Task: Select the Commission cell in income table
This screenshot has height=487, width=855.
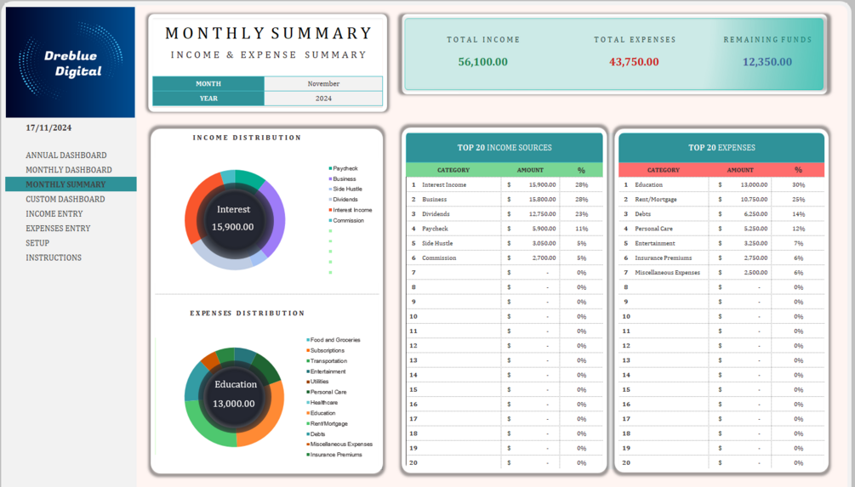Action: click(x=459, y=258)
